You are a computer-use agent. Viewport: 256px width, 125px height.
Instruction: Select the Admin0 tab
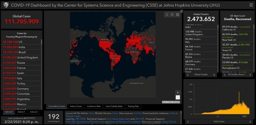coord(9,112)
